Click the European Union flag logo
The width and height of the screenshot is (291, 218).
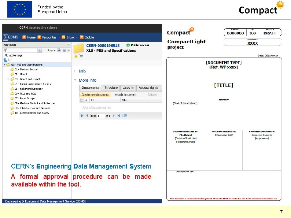(20, 9)
